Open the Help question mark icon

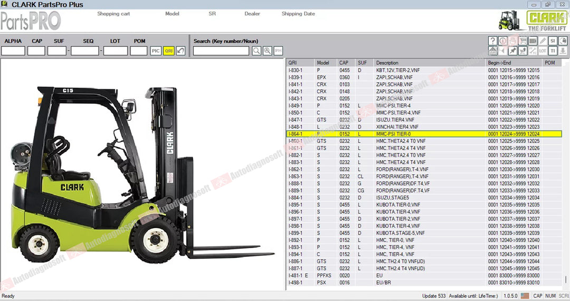tap(492, 41)
